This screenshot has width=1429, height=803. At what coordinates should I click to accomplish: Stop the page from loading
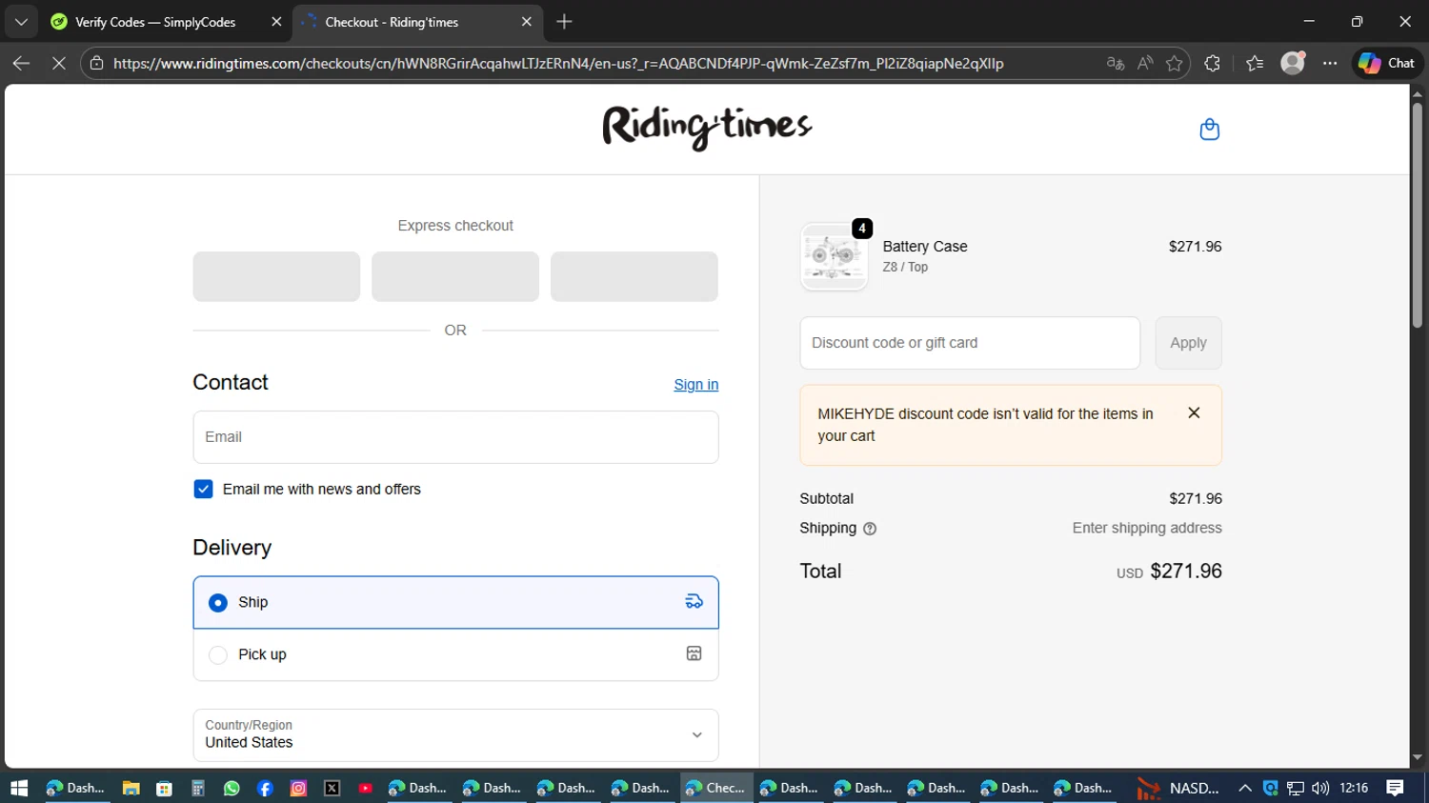pos(58,63)
